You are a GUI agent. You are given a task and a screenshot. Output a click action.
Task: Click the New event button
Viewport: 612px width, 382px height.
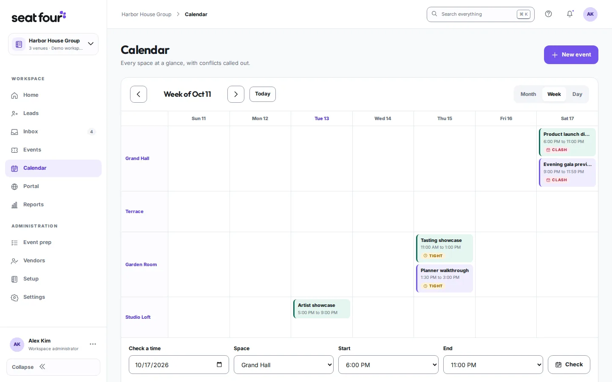[x=571, y=55]
